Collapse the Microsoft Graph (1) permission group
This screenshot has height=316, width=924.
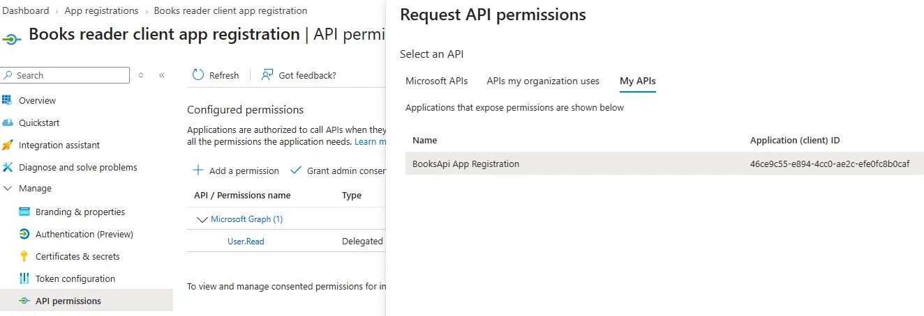tap(203, 219)
